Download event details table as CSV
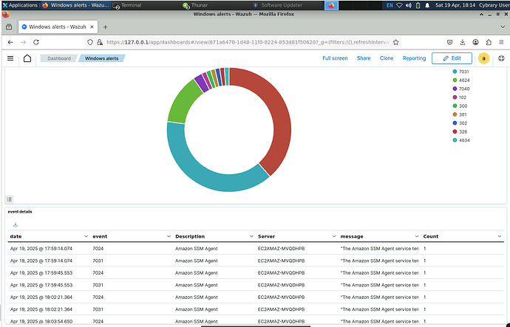 [x=16, y=224]
